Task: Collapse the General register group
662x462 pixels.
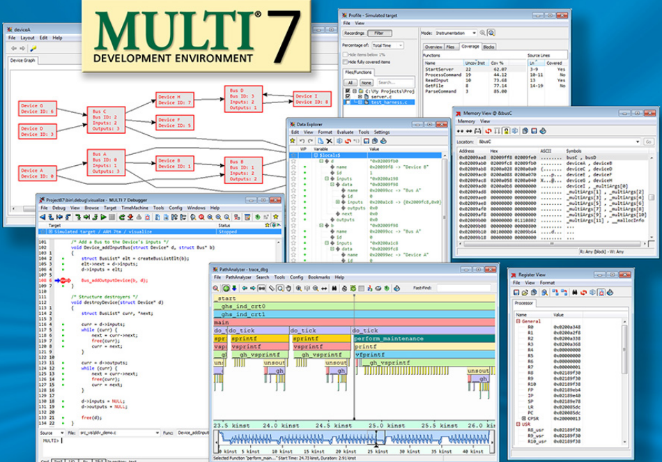Action: (518, 321)
